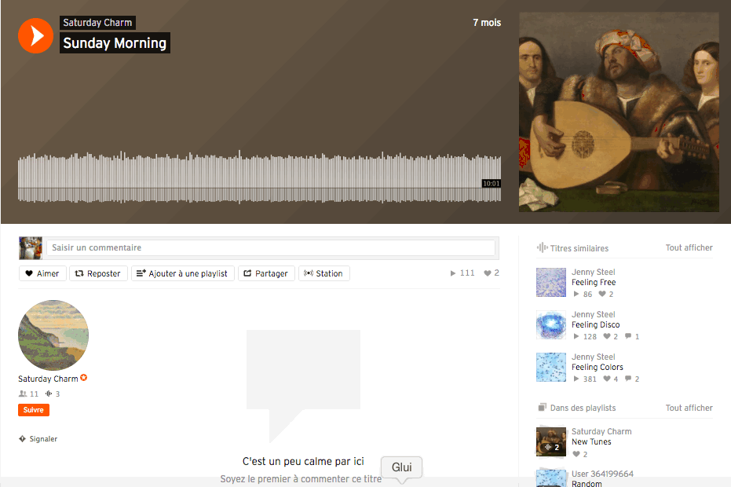This screenshot has height=487, width=731.
Task: View Saturday Charm's followers count
Action: [x=29, y=394]
